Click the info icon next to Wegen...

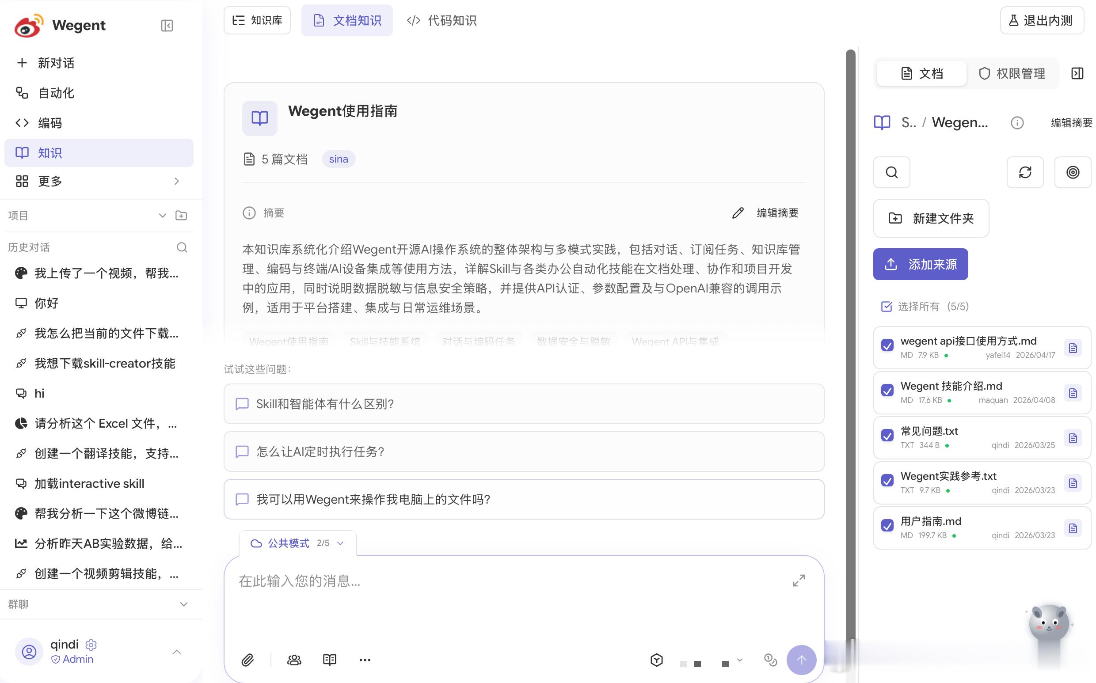point(1017,123)
